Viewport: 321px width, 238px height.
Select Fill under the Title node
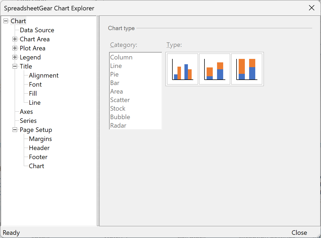pyautogui.click(x=32, y=93)
